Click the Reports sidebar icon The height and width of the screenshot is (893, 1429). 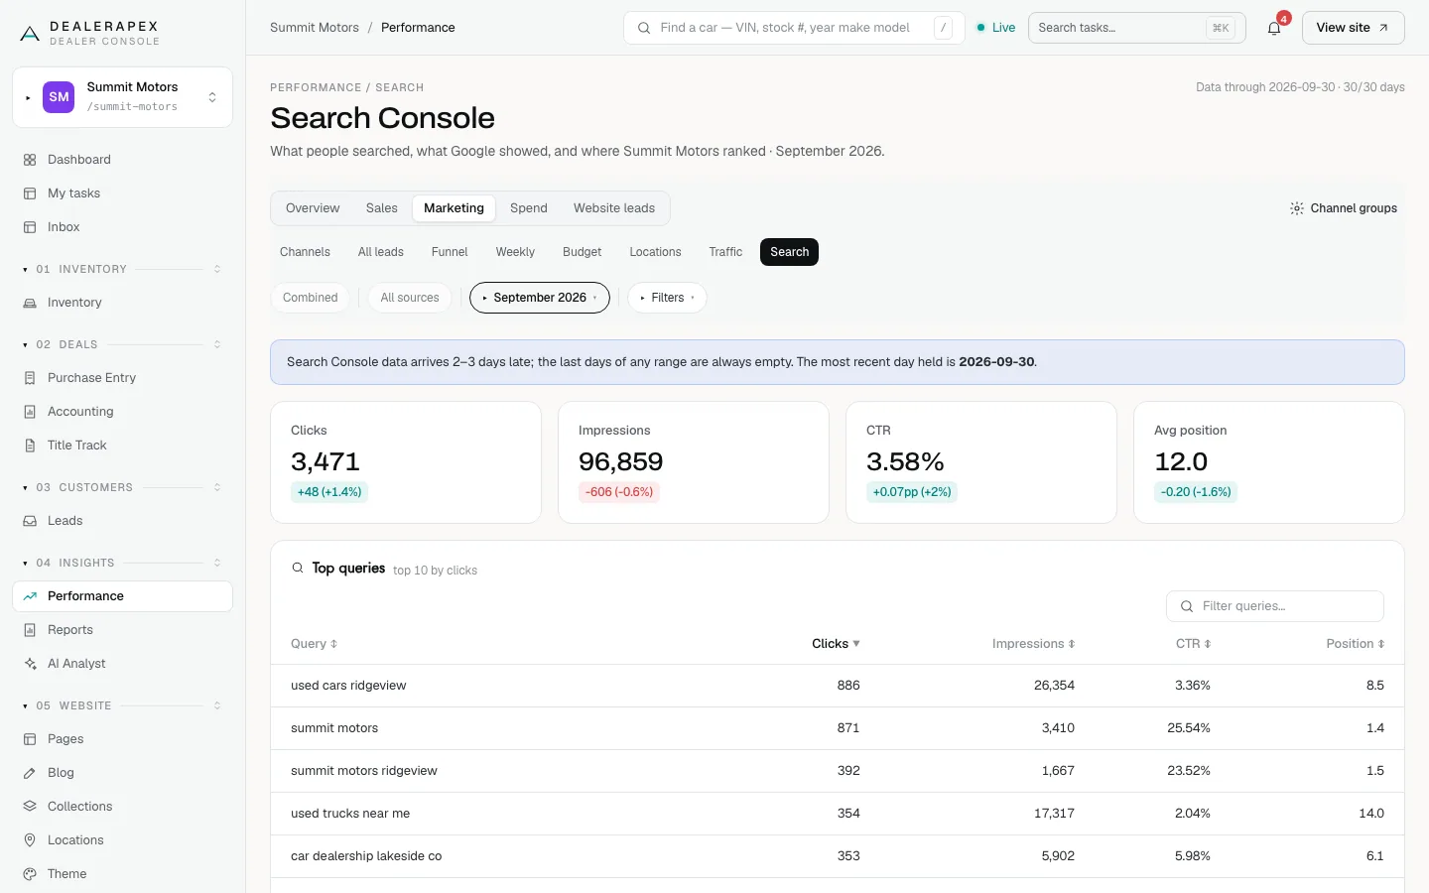tap(30, 630)
